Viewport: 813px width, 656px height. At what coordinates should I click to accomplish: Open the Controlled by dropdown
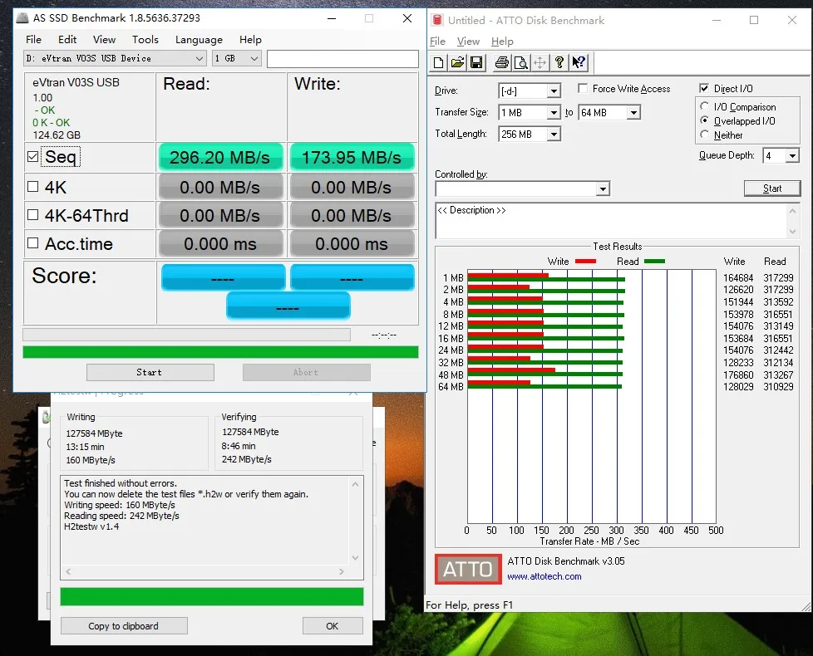pyautogui.click(x=522, y=188)
